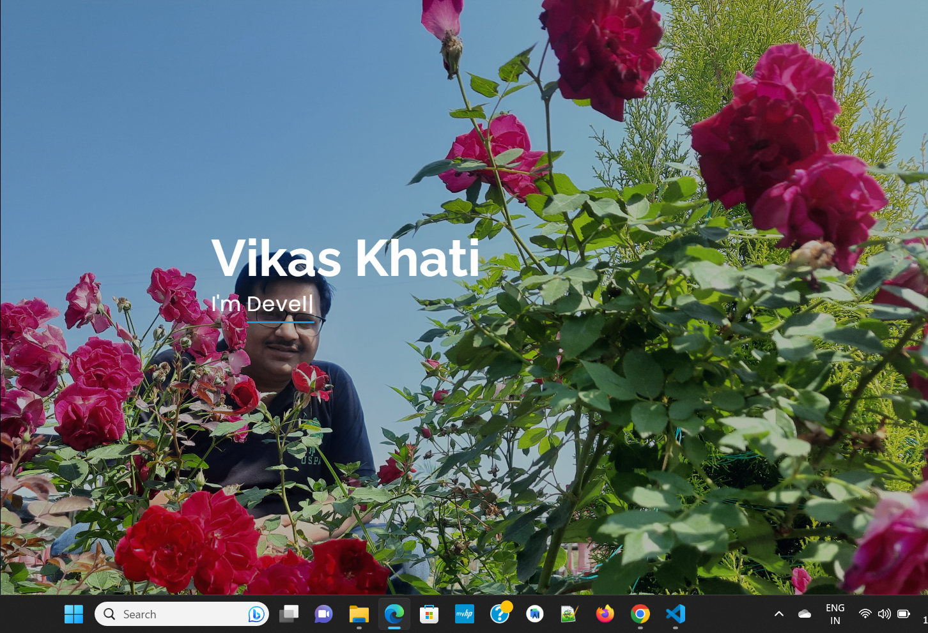This screenshot has height=633, width=928.
Task: Switch to Microsoft Edge browser
Action: 394,614
